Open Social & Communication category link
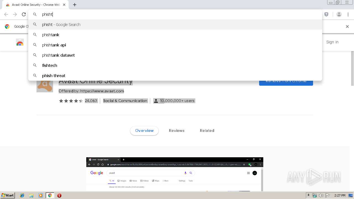 [x=125, y=101]
